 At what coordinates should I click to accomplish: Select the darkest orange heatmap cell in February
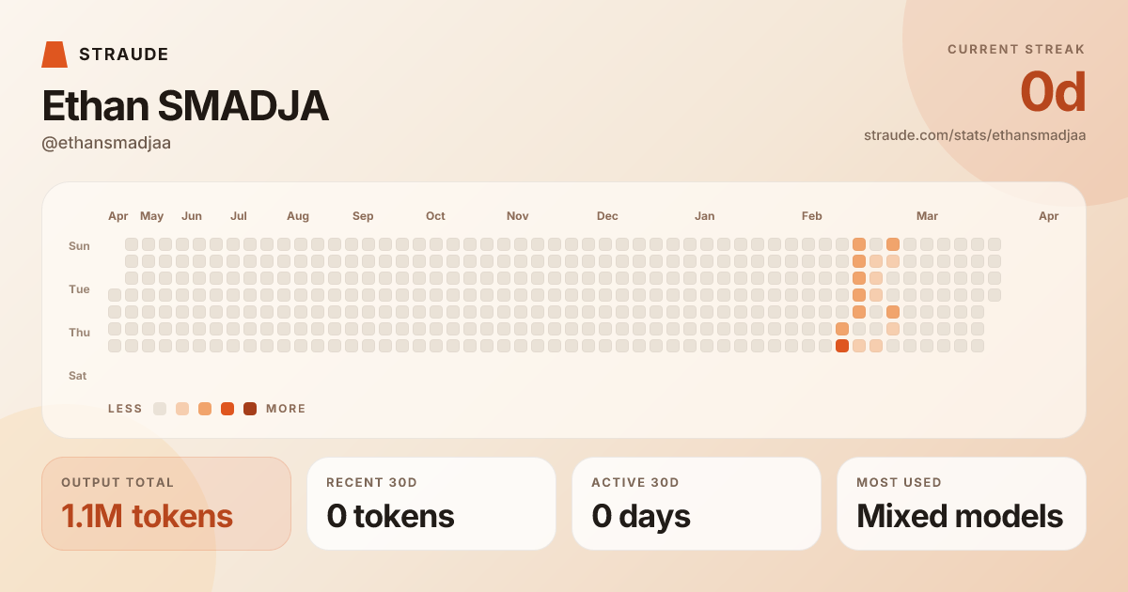(842, 346)
